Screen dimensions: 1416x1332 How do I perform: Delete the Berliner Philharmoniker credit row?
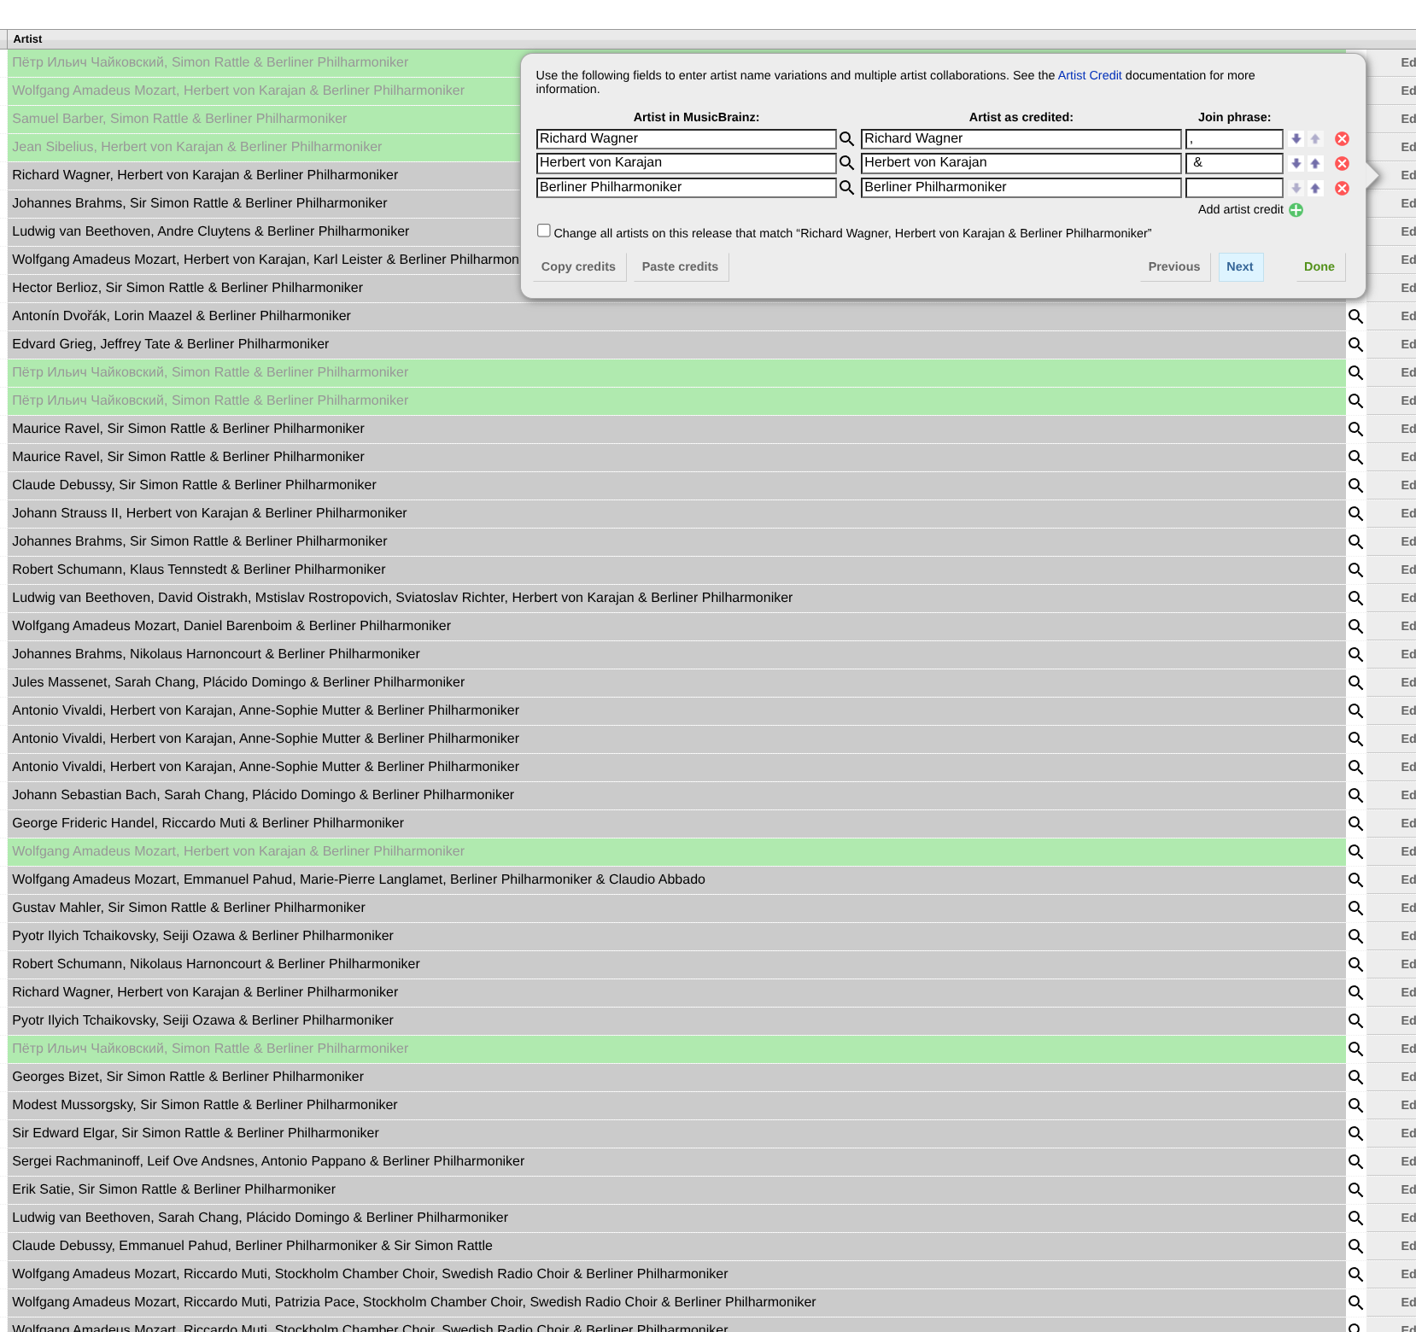(x=1342, y=189)
